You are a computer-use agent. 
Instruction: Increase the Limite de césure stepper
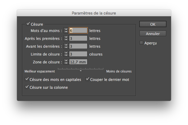tap(66, 53)
